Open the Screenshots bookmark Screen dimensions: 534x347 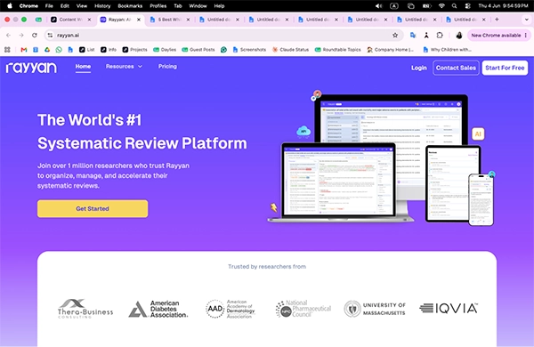(x=249, y=50)
